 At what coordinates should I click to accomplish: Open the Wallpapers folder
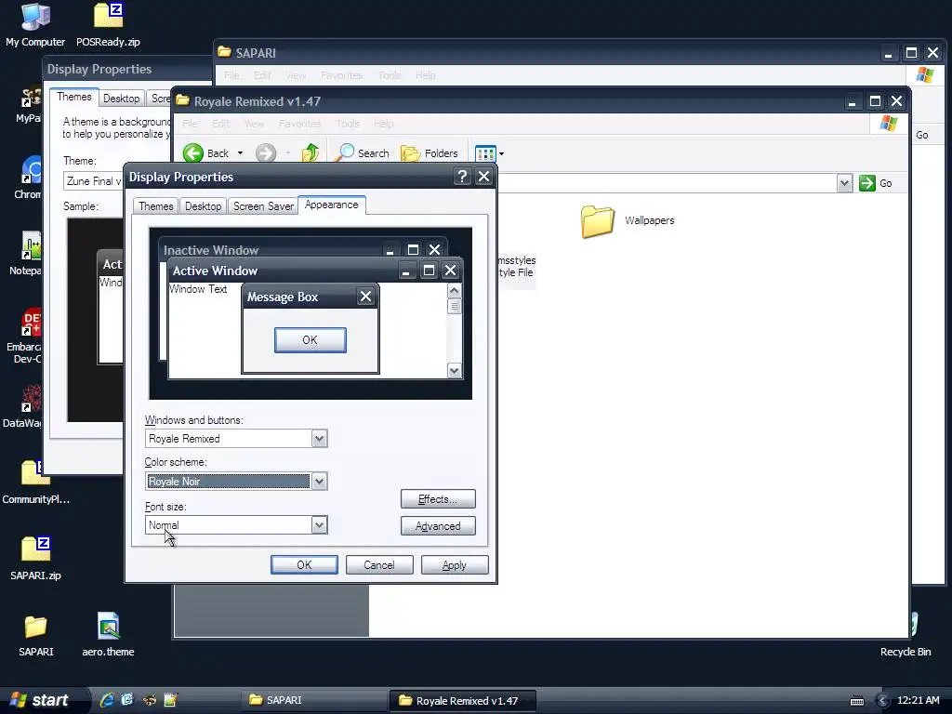point(628,221)
